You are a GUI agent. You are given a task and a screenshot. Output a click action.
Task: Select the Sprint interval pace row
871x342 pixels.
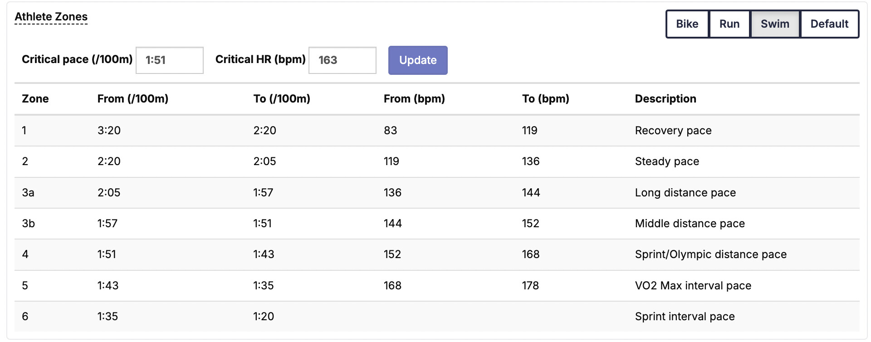[x=685, y=317]
